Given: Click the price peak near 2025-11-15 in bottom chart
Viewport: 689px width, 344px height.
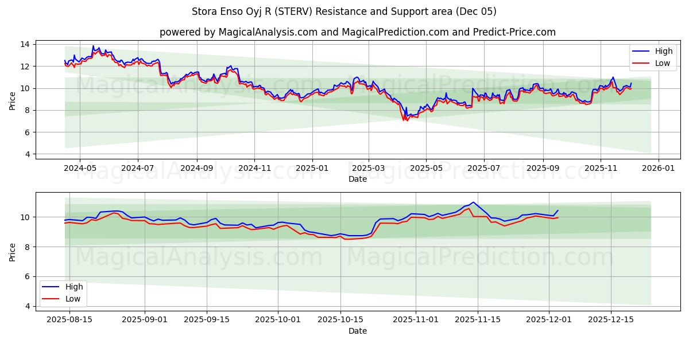Looking at the screenshot, I should 472,203.
